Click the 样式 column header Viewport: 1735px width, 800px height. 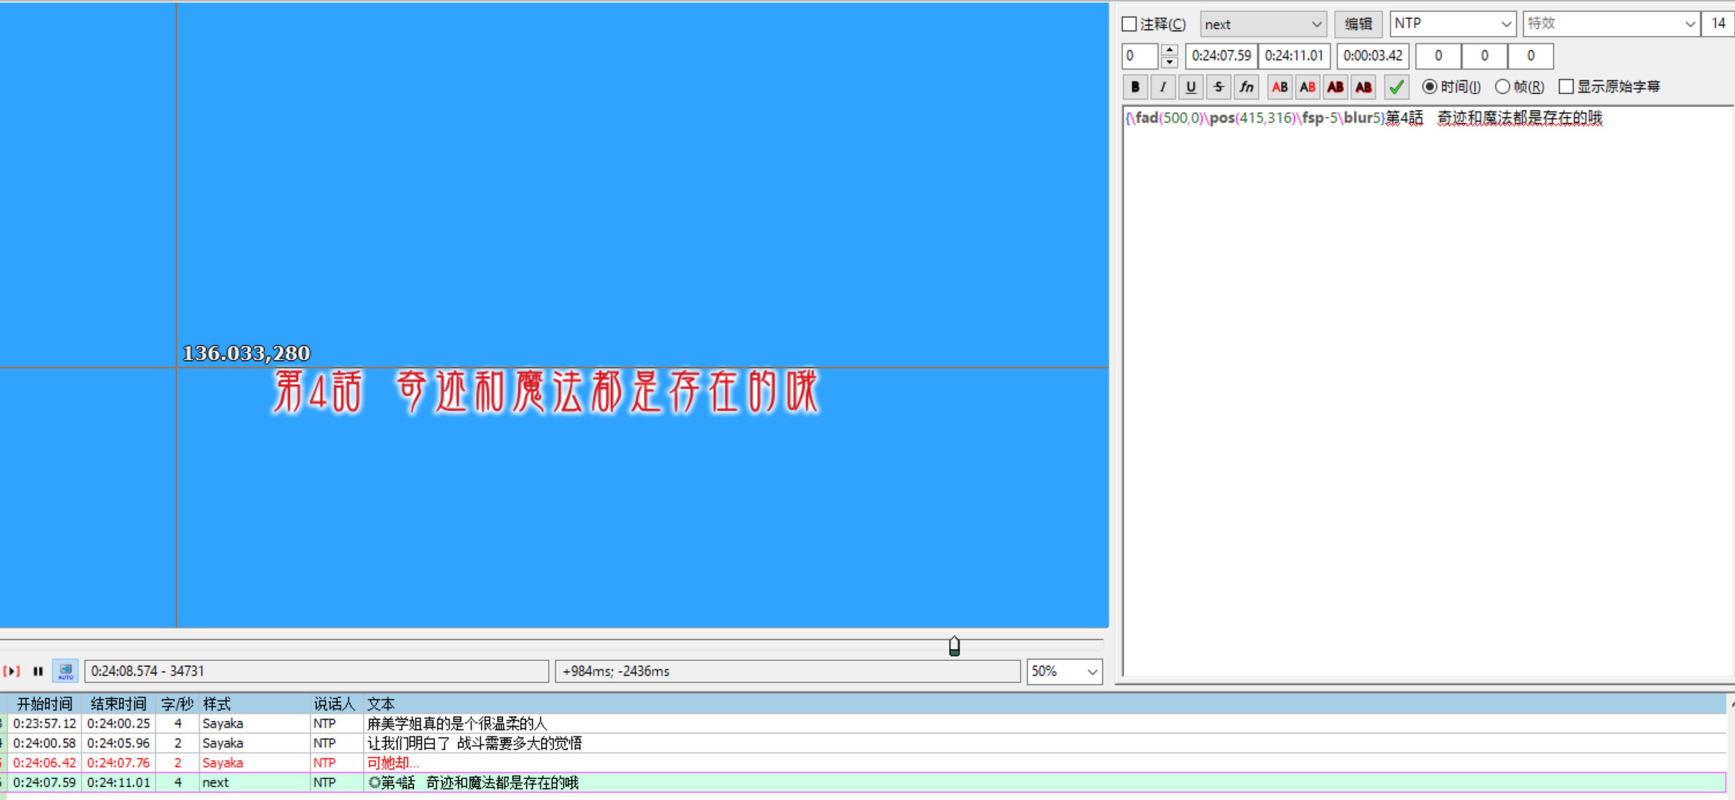coord(217,704)
